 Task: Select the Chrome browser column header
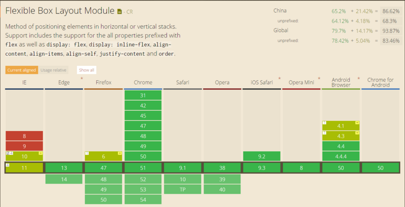coord(143,82)
